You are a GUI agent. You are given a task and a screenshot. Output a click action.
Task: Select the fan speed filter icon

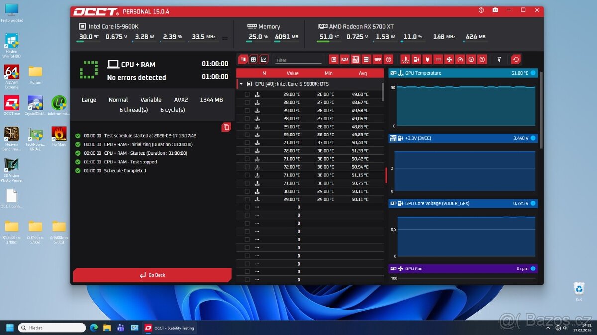click(449, 59)
